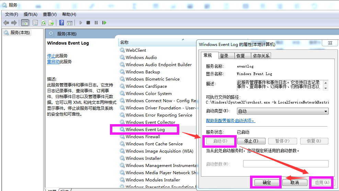Viewport: 339px width, 191px height.
Task: Open the 帮助(H) menu
Action: pyautogui.click(x=69, y=14)
